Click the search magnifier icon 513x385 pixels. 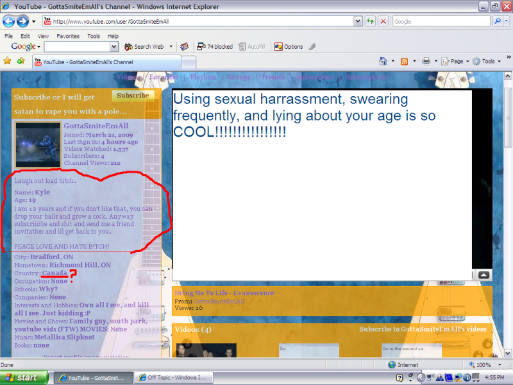click(498, 21)
